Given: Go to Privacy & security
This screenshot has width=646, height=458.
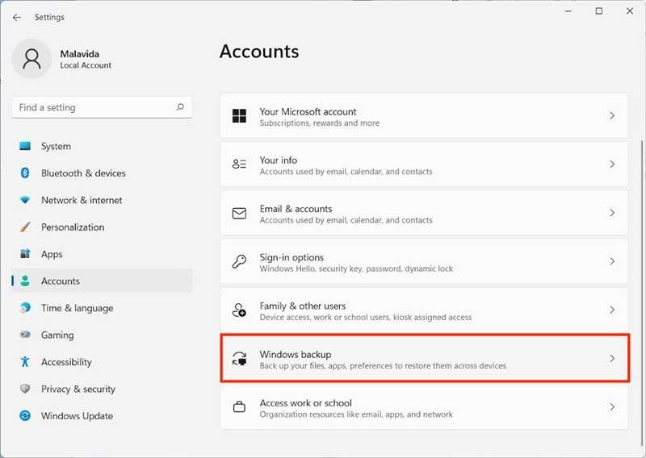Looking at the screenshot, I should (x=78, y=389).
